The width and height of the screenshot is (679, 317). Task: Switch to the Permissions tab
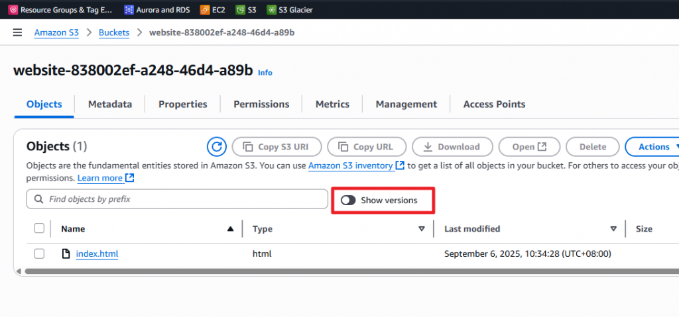coord(261,104)
